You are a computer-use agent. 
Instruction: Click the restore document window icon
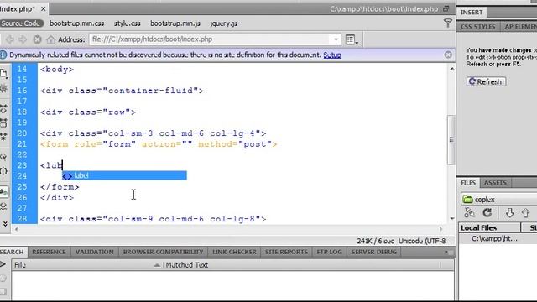click(446, 9)
